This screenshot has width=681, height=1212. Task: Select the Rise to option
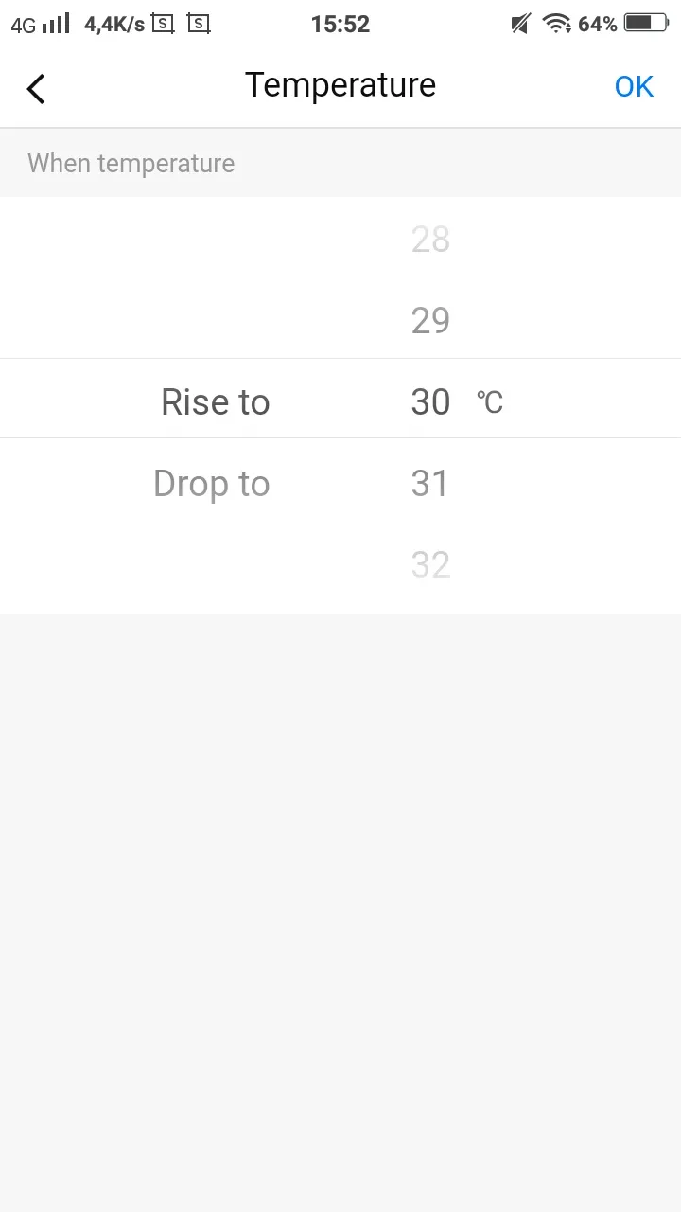(x=216, y=402)
